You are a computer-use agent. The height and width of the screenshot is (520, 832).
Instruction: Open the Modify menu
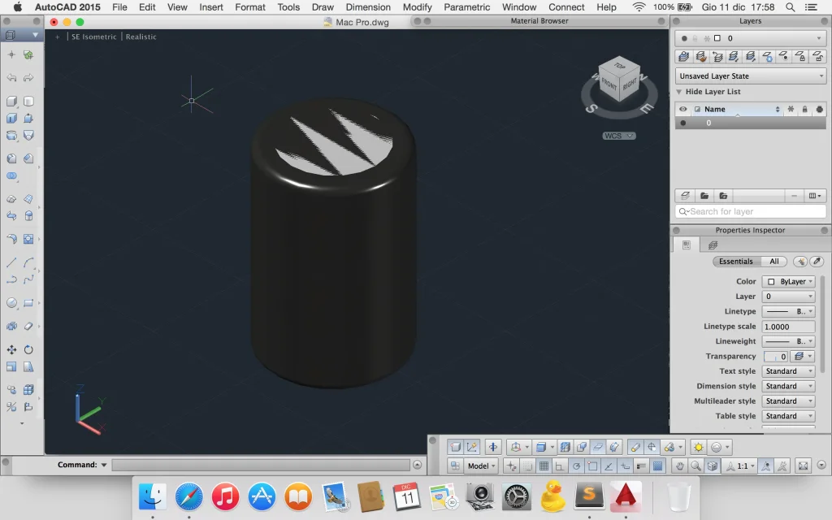[x=417, y=6]
